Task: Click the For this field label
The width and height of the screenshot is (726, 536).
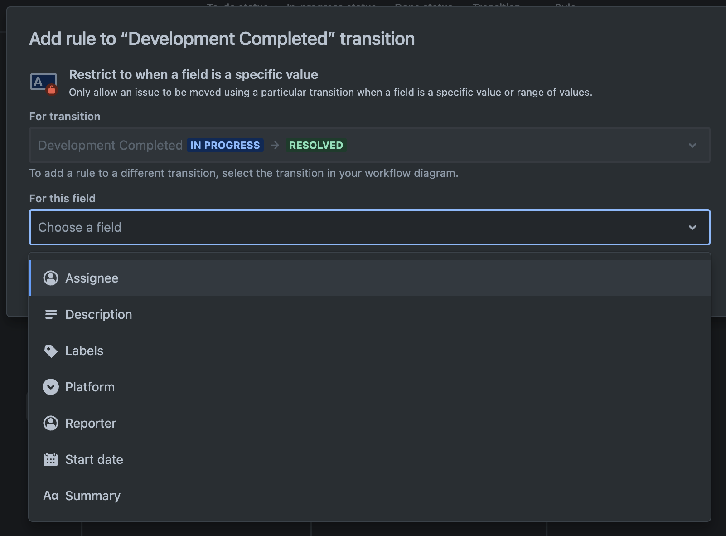Action: pos(63,198)
